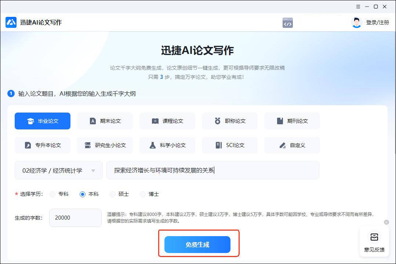Click graduation cap icon on 毕业论文
396x264 pixels.
[30, 121]
